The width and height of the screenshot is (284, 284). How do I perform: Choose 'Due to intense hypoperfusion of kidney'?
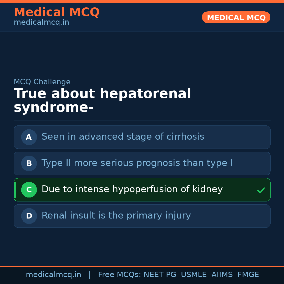pos(132,189)
